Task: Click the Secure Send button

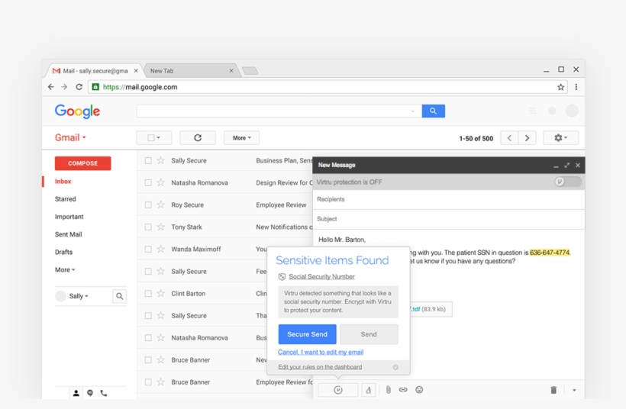Action: 307,334
